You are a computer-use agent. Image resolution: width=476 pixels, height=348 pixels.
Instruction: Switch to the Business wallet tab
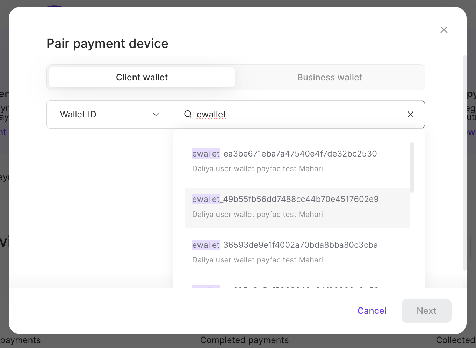tap(330, 77)
